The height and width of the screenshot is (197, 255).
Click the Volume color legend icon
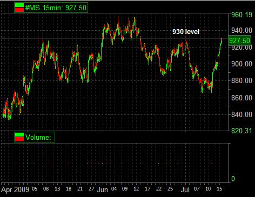pyautogui.click(x=19, y=137)
